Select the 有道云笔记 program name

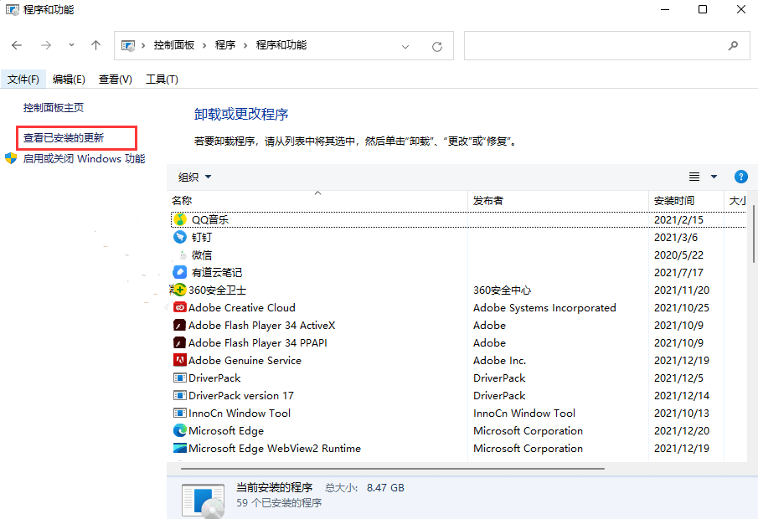coord(217,273)
